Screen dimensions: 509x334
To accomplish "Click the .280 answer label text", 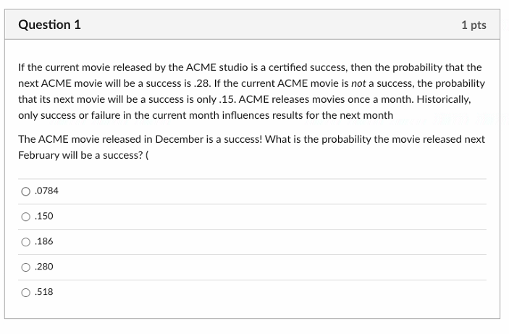I will [x=44, y=267].
